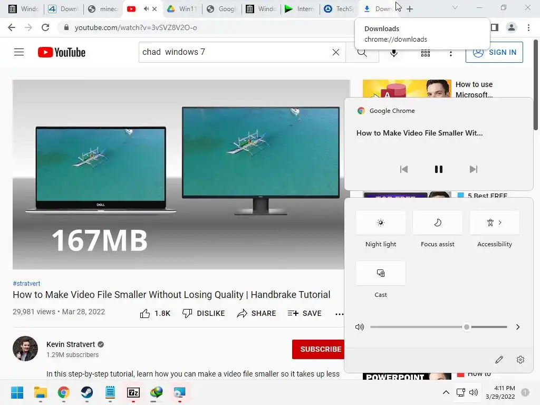Open the YouTube hamburger guide menu

point(19,52)
